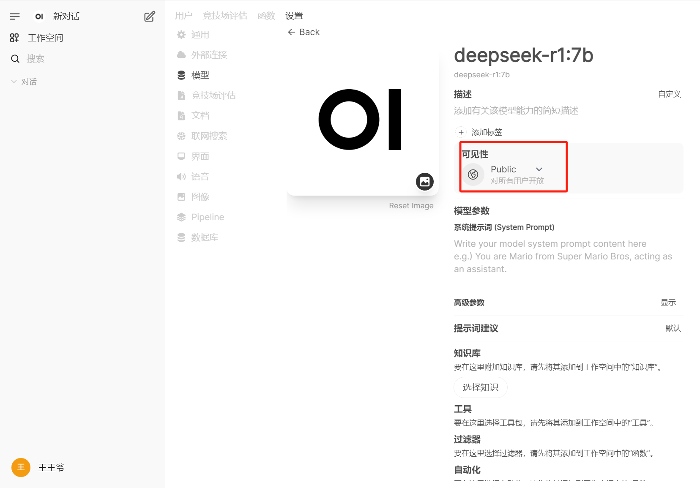Viewport: 700px width, 488px height.
Task: Click Reset Image
Action: 411,206
